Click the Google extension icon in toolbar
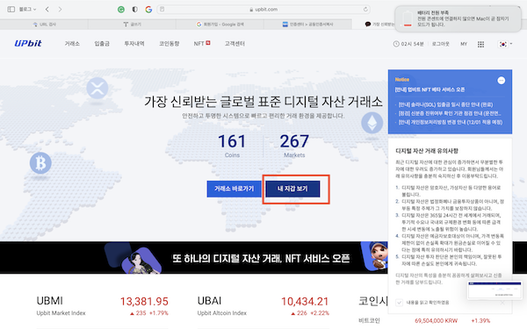Viewport: 527px width, 329px height. [148, 10]
